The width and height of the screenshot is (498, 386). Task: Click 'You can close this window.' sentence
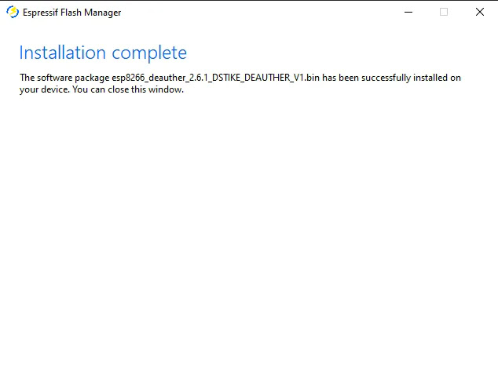click(x=128, y=89)
